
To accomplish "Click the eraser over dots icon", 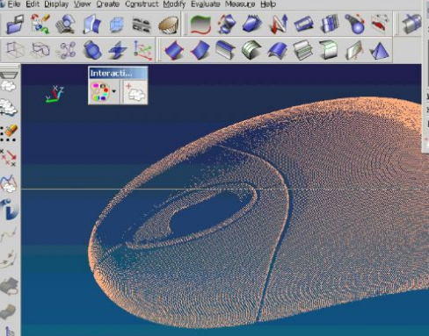I will click(x=10, y=132).
